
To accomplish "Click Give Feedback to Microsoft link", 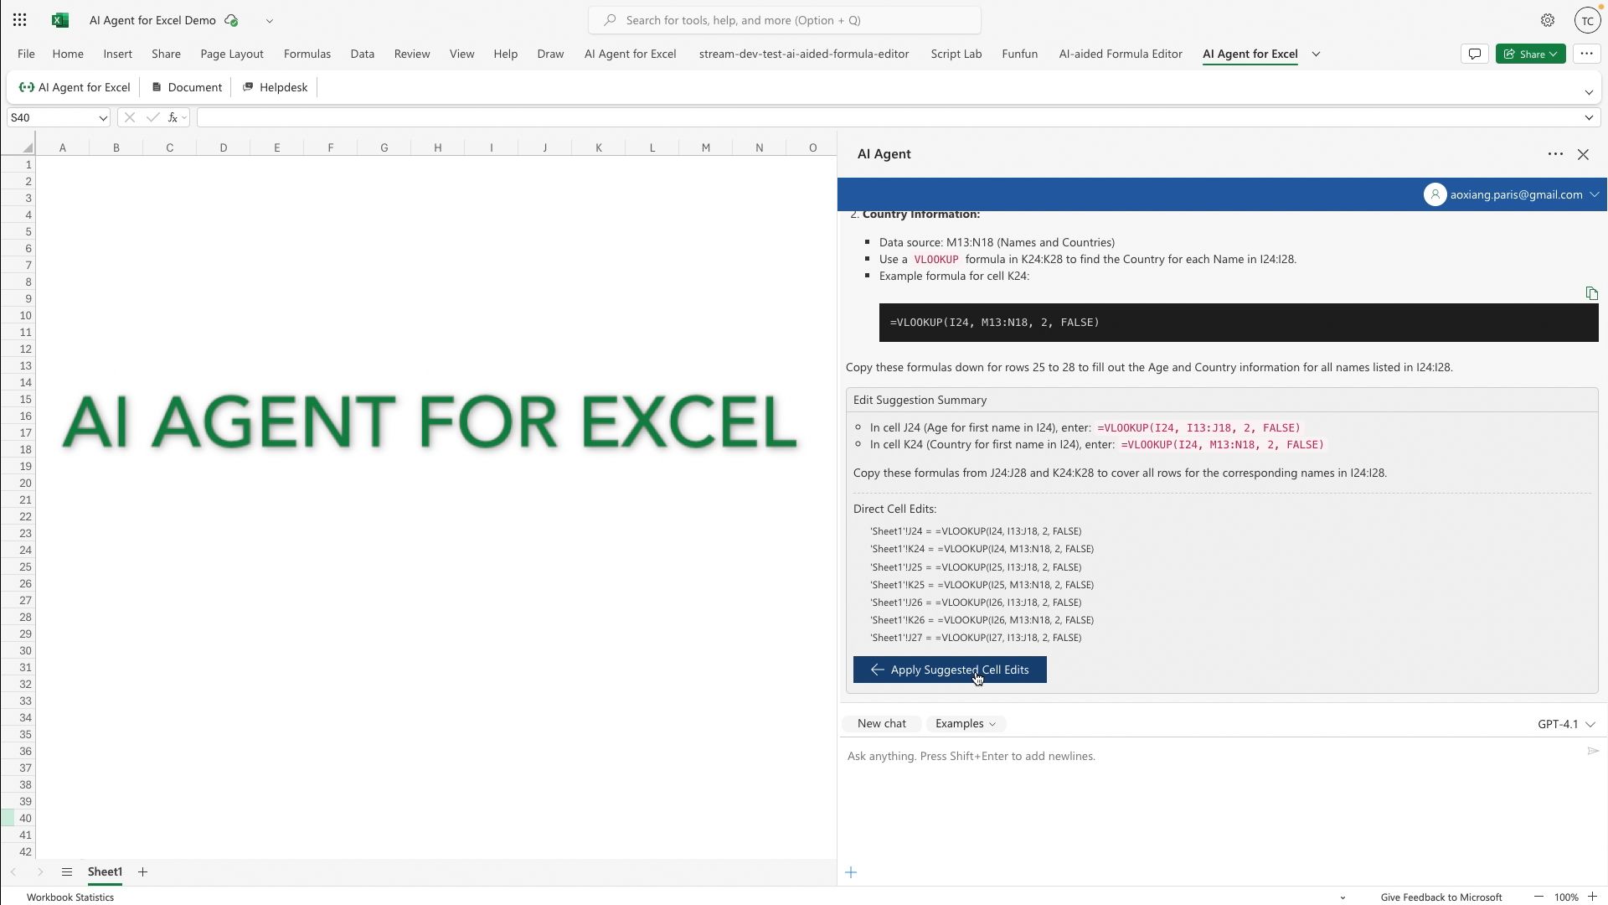I will [1441, 897].
